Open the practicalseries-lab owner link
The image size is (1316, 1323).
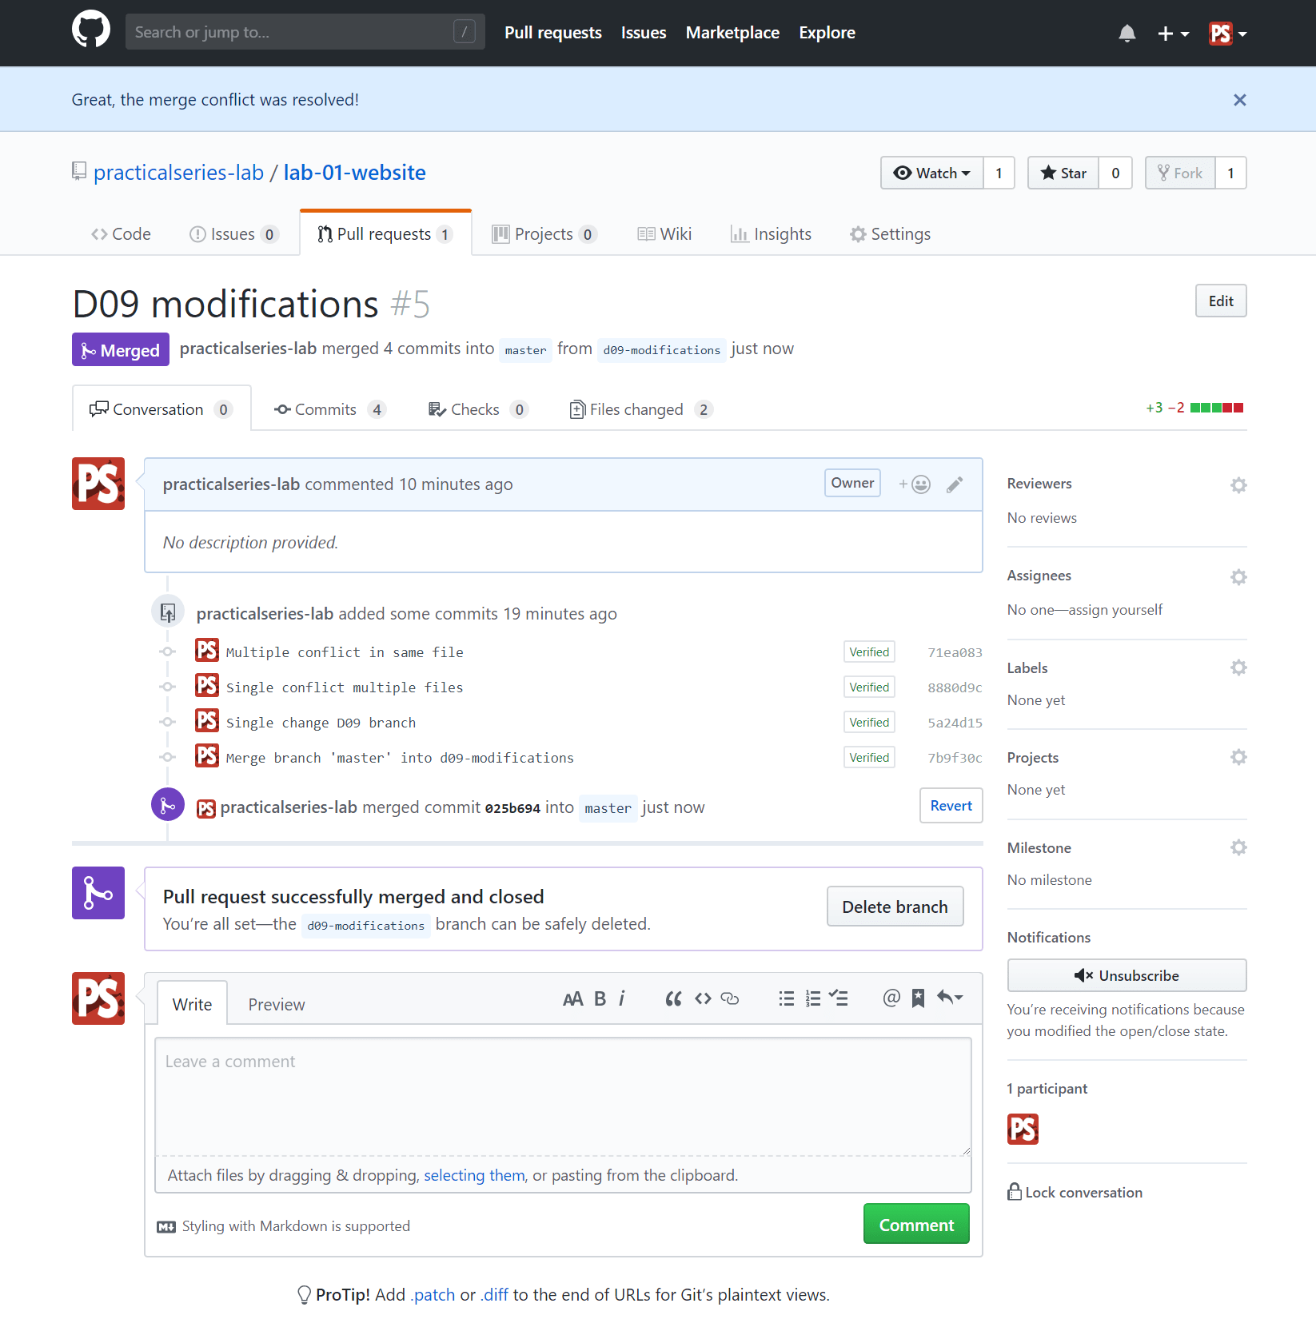click(x=178, y=173)
